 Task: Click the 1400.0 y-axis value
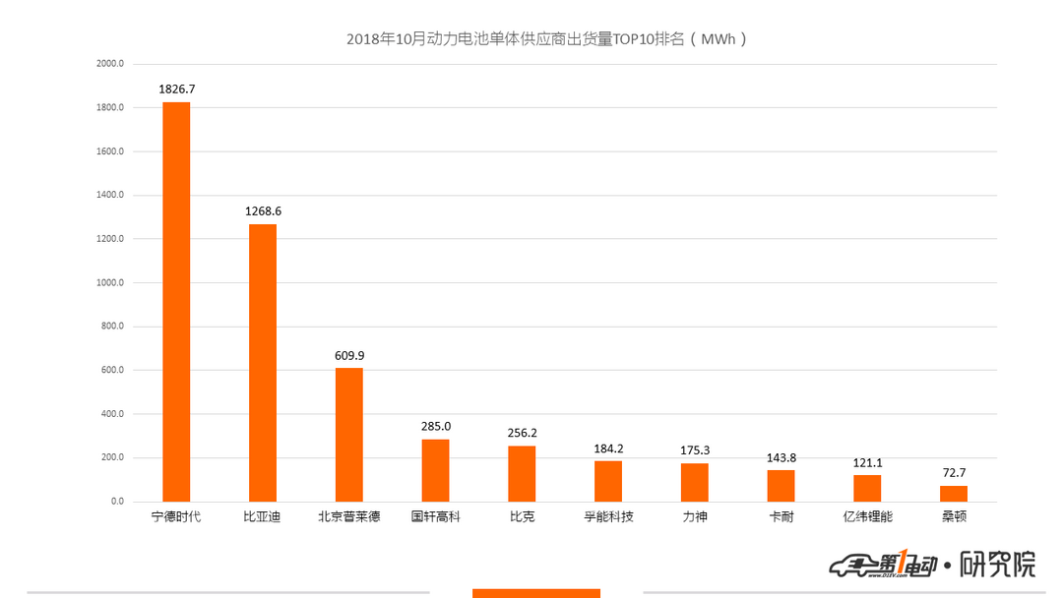[110, 195]
